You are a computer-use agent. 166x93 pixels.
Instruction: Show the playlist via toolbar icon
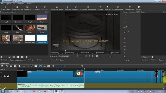(88, 8)
